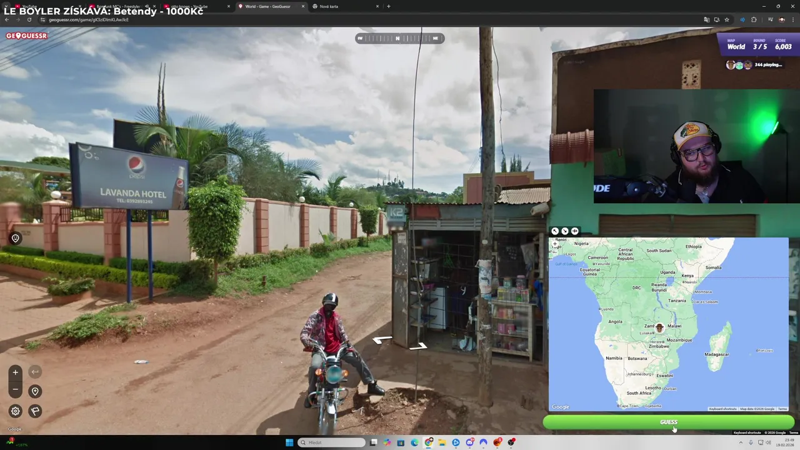Click the translate page icon
This screenshot has width=800, height=450.
click(x=706, y=19)
